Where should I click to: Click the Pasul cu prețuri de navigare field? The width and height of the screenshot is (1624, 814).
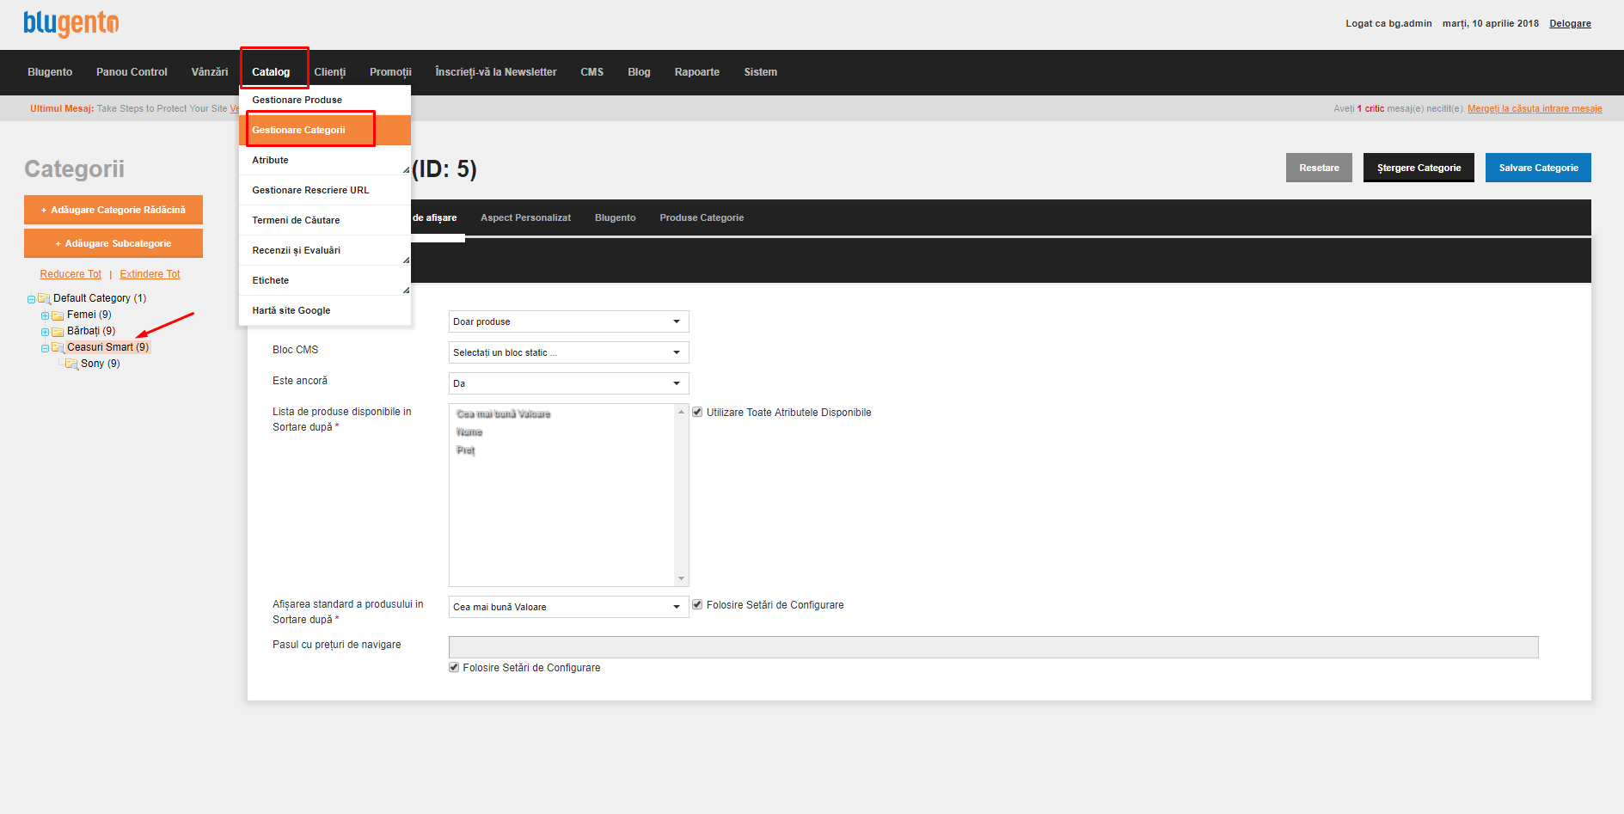993,647
